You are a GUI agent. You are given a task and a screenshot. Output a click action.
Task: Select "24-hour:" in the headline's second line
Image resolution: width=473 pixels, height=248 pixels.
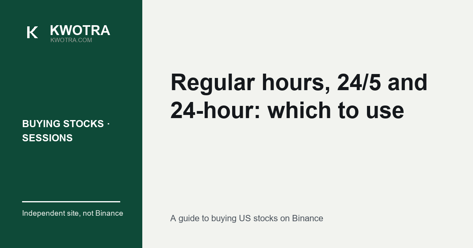pyautogui.click(x=215, y=111)
